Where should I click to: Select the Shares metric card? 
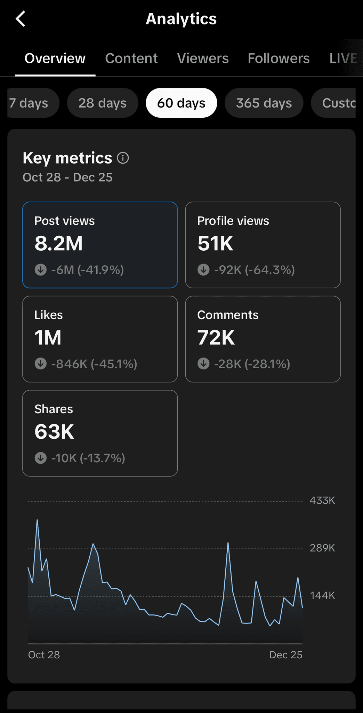(100, 433)
